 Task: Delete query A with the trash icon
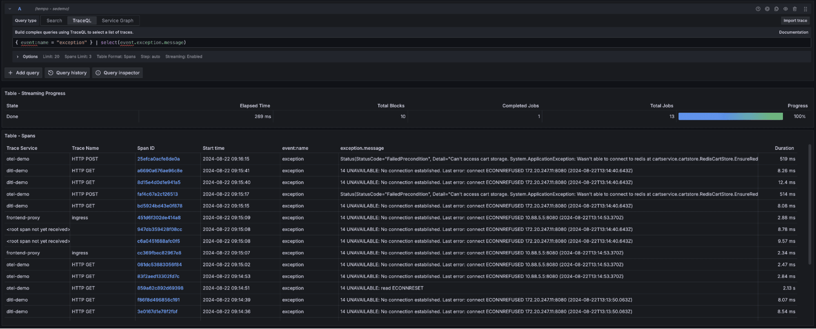795,9
